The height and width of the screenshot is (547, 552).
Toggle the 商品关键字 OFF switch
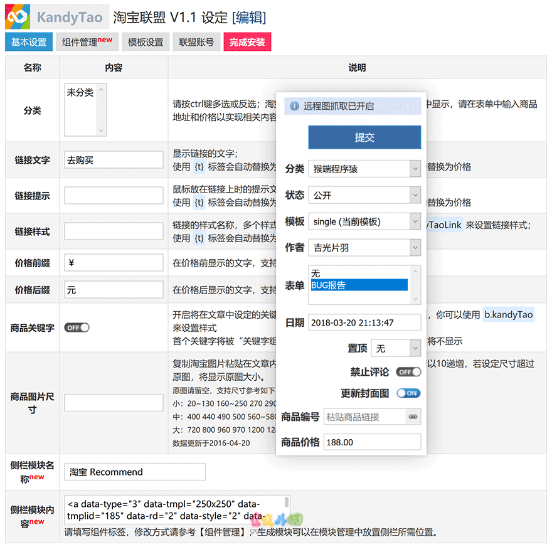[x=77, y=327]
